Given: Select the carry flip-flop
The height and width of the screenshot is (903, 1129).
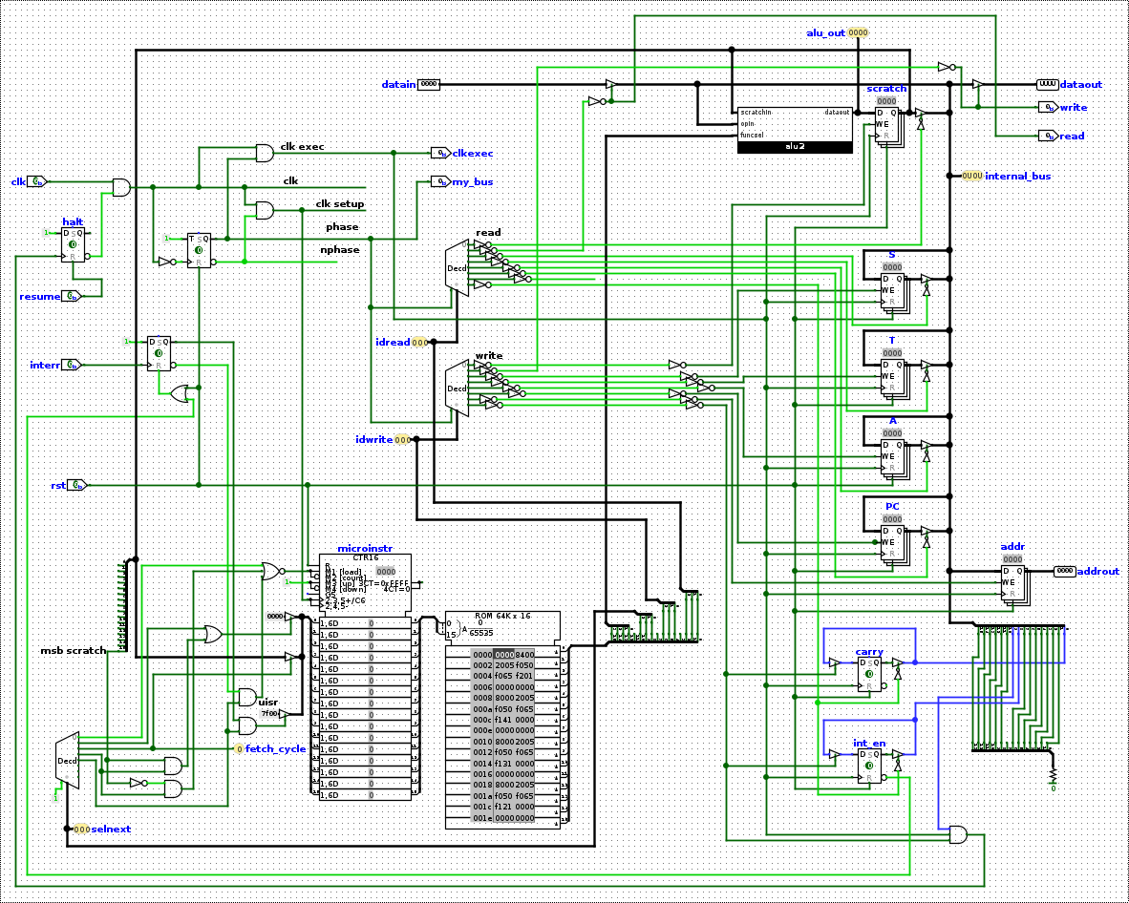Looking at the screenshot, I should pos(869,674).
